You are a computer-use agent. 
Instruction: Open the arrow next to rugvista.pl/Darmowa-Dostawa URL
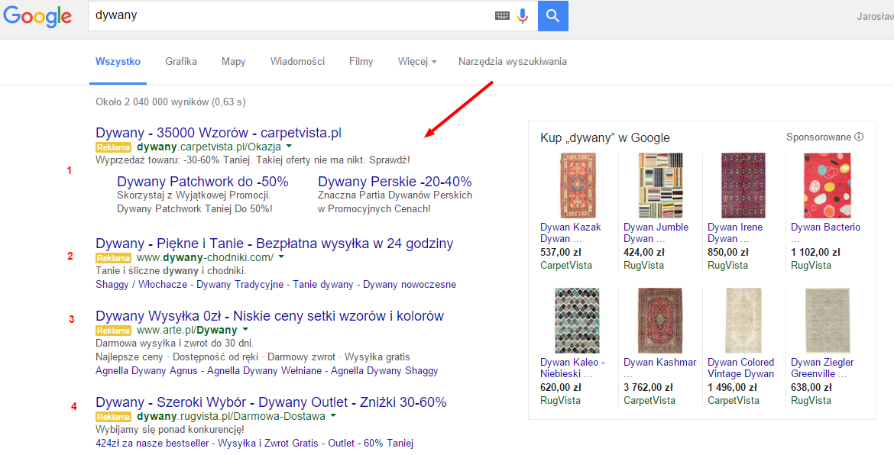(333, 417)
